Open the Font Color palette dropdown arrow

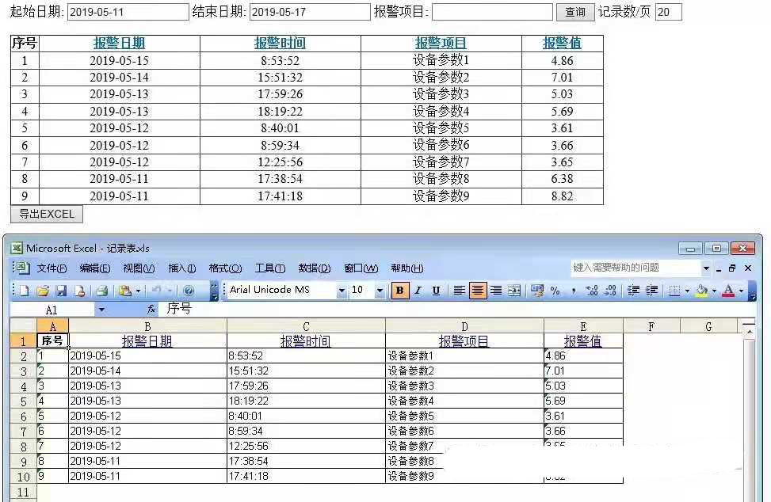741,291
